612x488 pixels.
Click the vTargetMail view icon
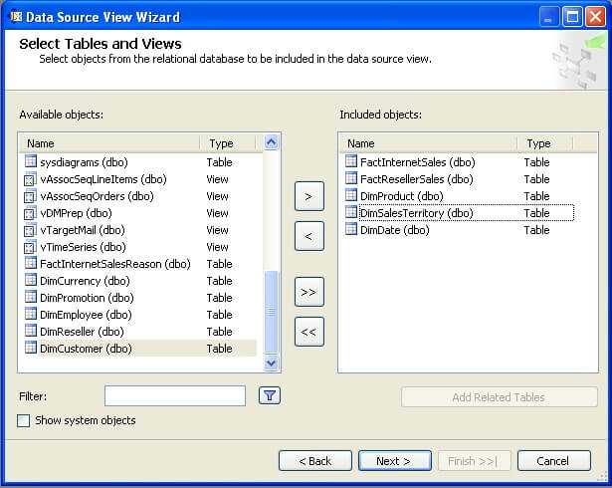[x=30, y=230]
